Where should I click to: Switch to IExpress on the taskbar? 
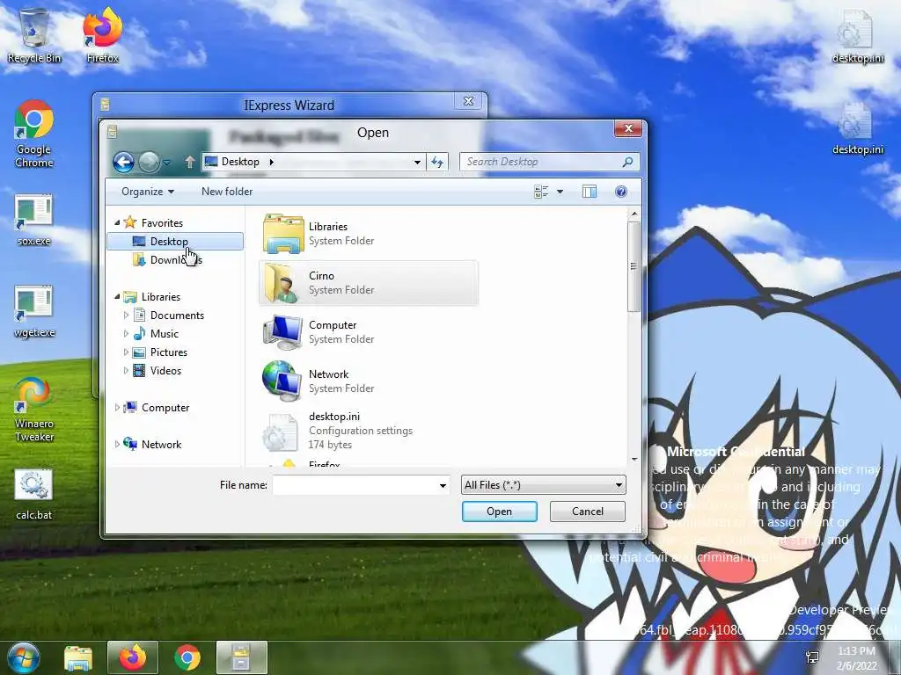click(241, 657)
